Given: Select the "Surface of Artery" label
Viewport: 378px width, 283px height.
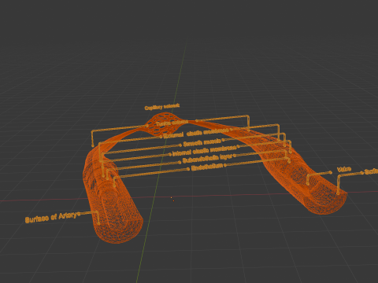Looking at the screenshot, I should coord(51,218).
